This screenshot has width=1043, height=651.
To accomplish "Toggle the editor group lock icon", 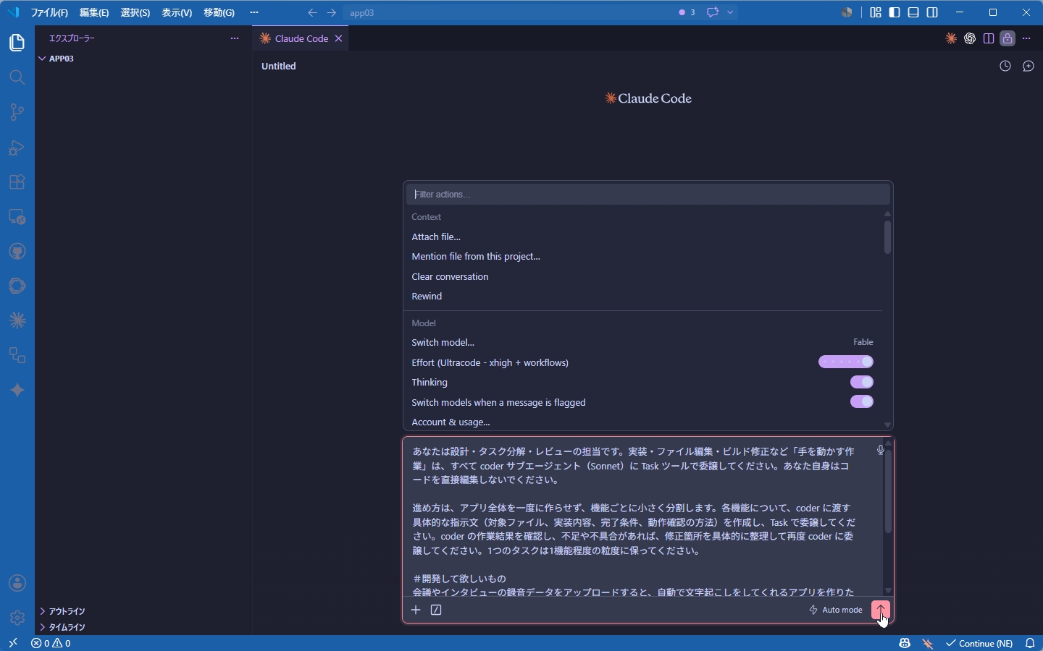I will click(x=1008, y=38).
